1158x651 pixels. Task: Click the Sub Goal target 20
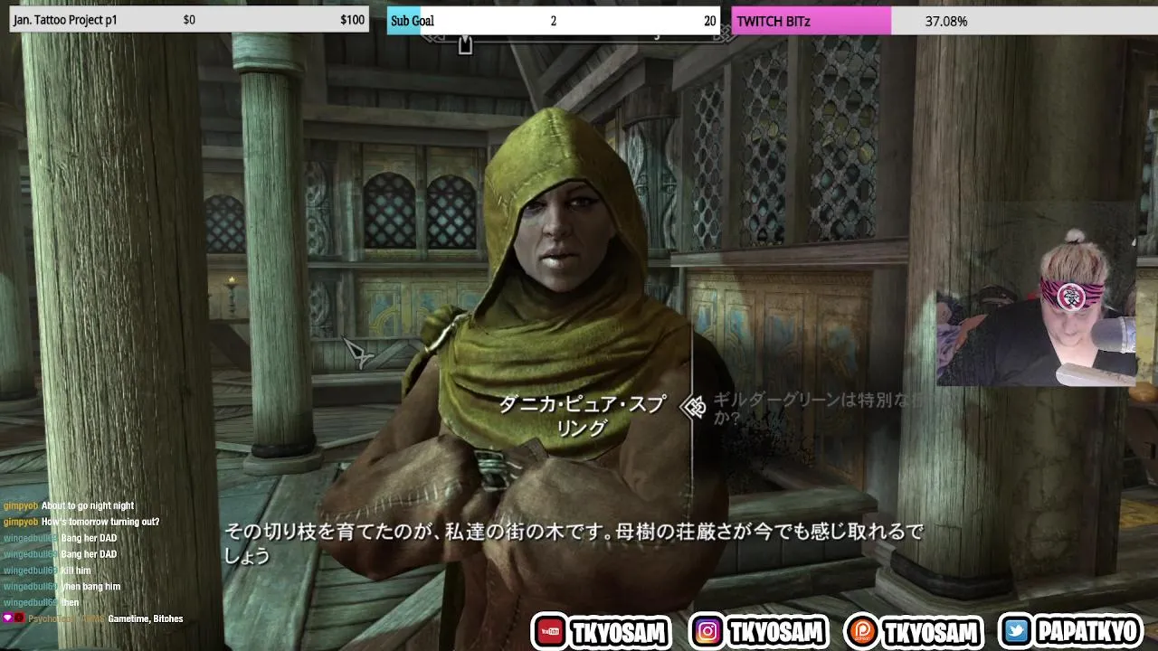point(710,21)
